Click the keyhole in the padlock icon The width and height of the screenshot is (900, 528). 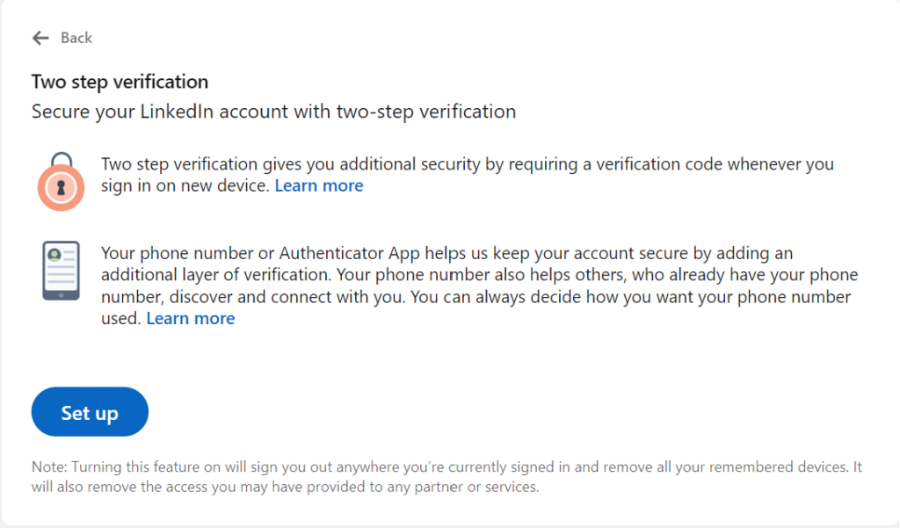pyautogui.click(x=61, y=188)
